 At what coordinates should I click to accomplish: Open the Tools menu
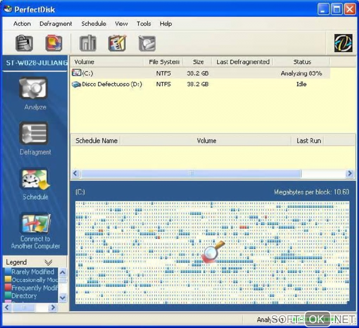[x=144, y=24]
